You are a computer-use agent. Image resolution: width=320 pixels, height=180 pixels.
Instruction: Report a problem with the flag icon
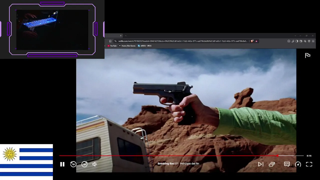307,55
